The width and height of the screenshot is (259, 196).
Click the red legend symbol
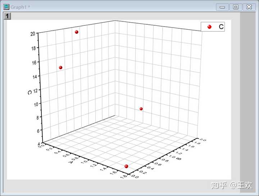point(209,27)
